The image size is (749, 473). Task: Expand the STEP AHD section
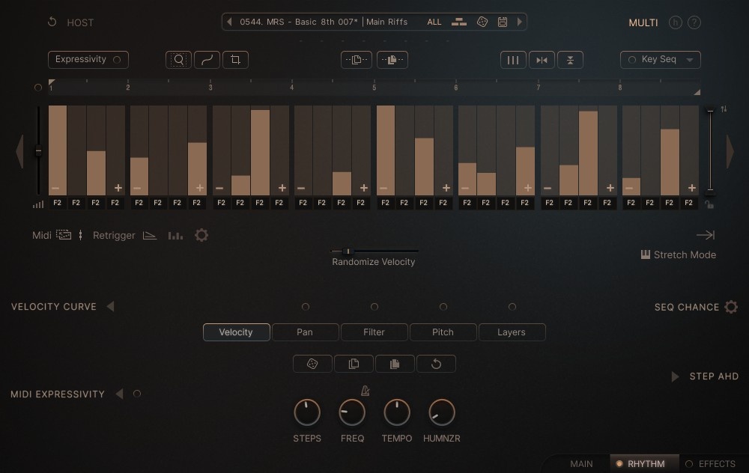[x=674, y=376]
